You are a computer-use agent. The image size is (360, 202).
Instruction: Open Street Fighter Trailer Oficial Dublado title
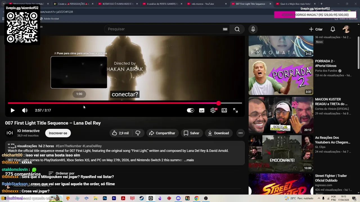point(331,178)
